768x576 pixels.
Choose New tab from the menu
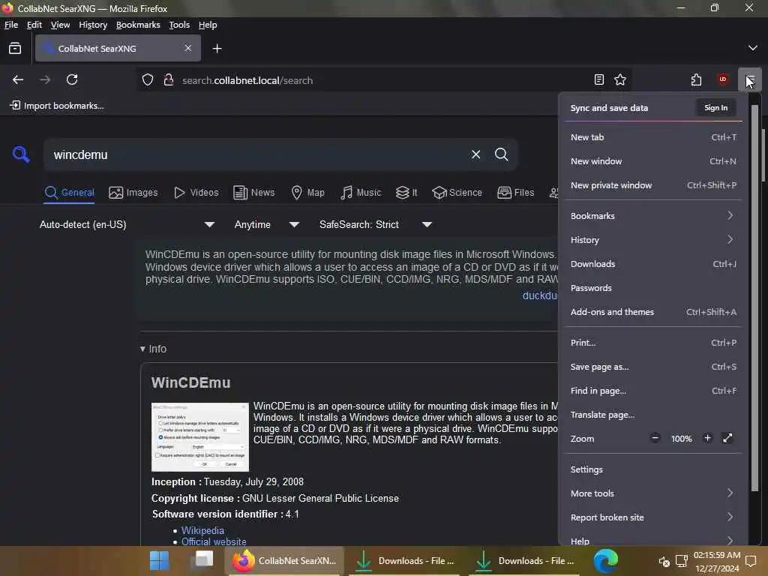(653, 137)
